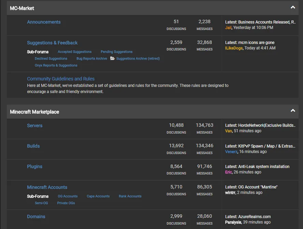This screenshot has height=229, width=303.
Task: View user Jaii's profile
Action: click(228, 28)
